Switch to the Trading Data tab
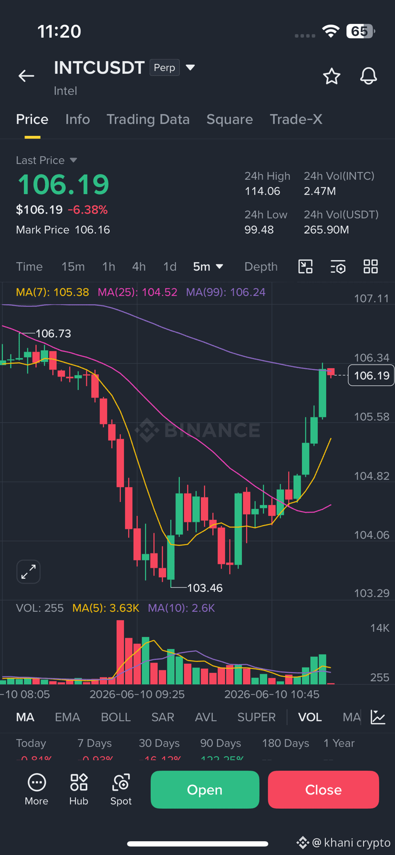395x855 pixels. [x=148, y=119]
